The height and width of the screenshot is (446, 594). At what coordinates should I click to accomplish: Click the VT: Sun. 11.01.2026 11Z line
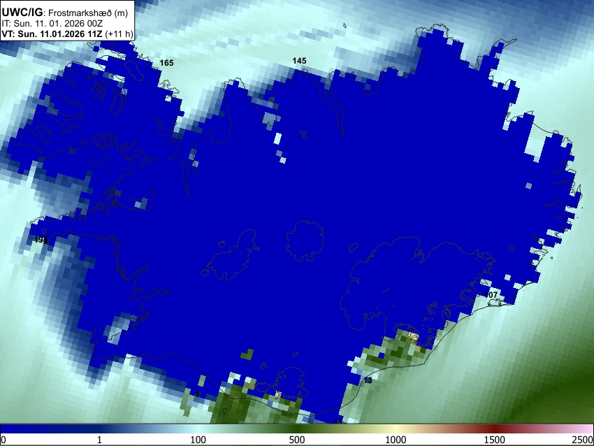(x=67, y=34)
